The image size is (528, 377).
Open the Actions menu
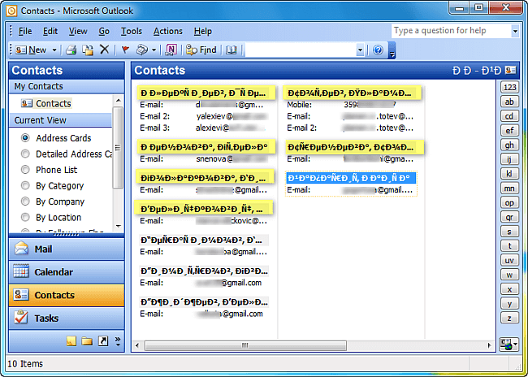point(167,31)
